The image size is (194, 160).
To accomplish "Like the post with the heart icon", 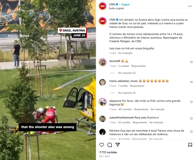I will pos(102,145).
